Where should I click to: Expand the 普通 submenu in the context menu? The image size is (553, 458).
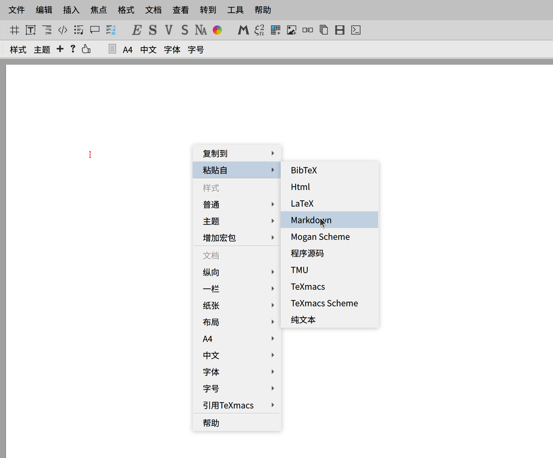point(237,205)
